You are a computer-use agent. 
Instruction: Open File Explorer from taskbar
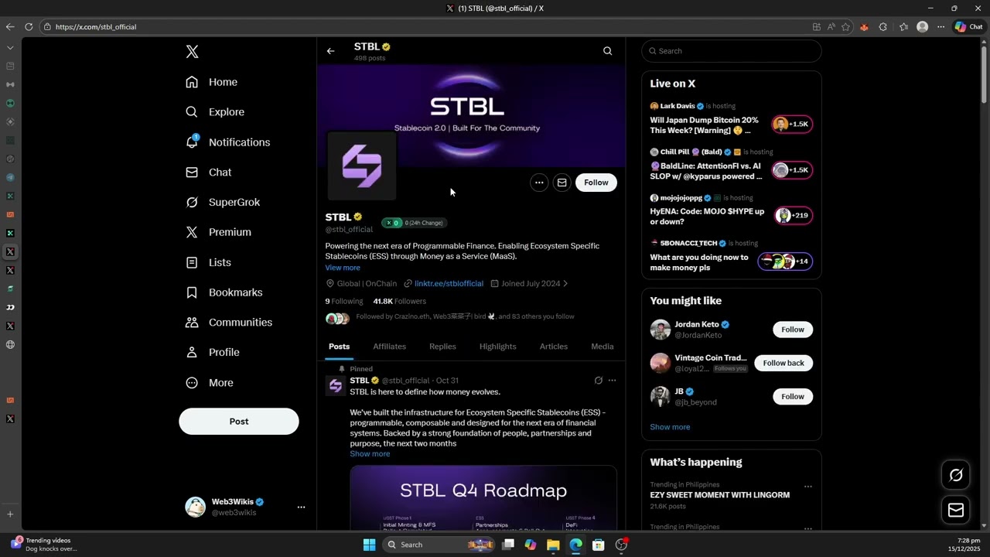(553, 545)
